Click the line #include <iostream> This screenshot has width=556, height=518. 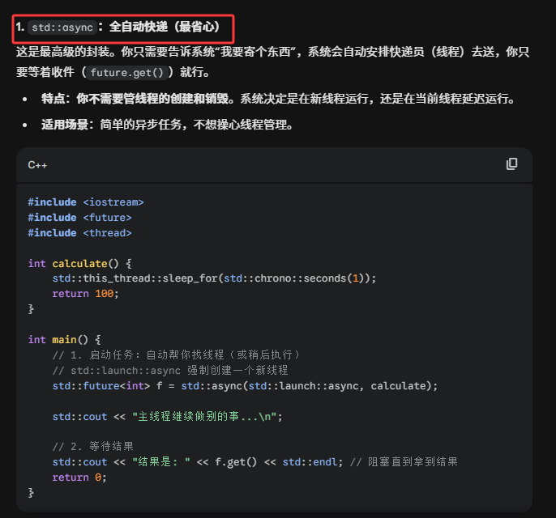pos(86,202)
